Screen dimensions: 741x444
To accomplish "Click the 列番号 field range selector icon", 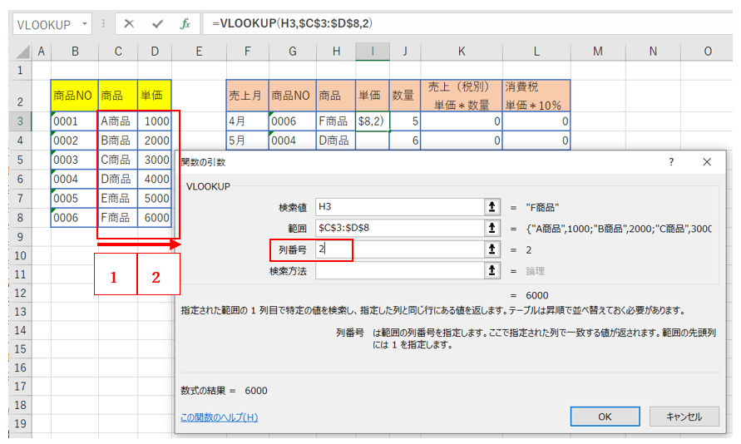I will pos(492,249).
